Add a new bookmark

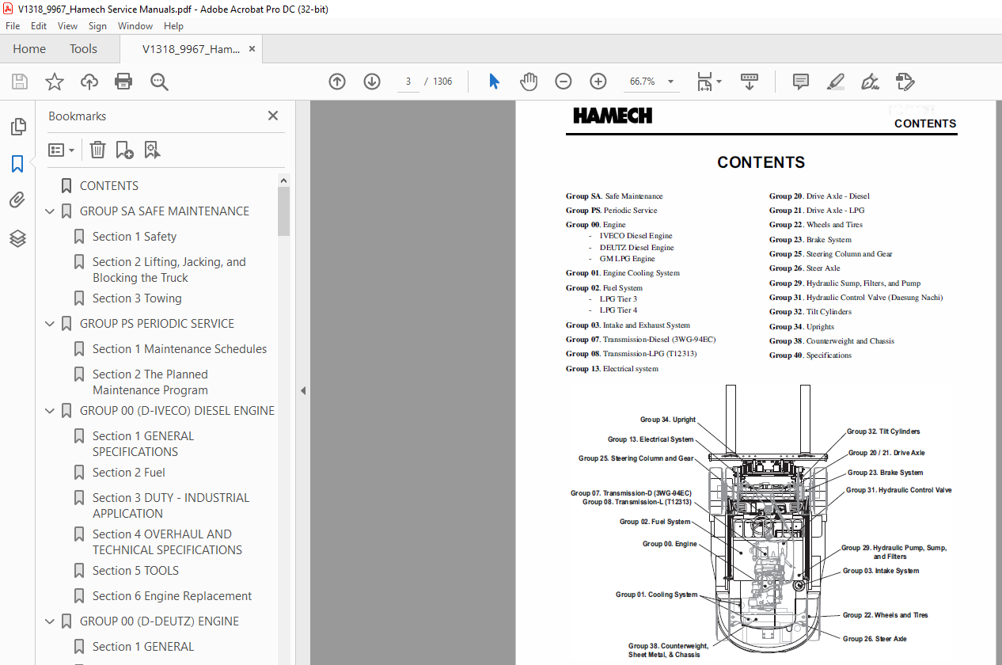coord(124,150)
